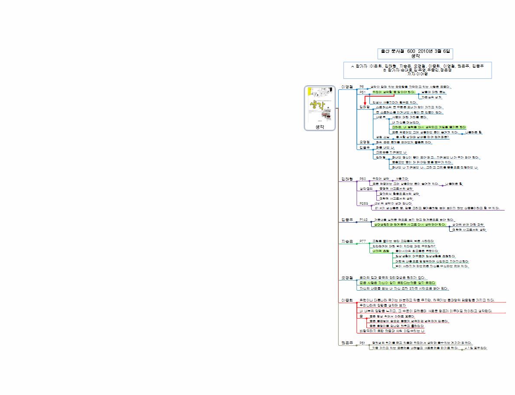Collapse the junction dot after P259
This screenshot has height=395, width=515.
pos(372,206)
